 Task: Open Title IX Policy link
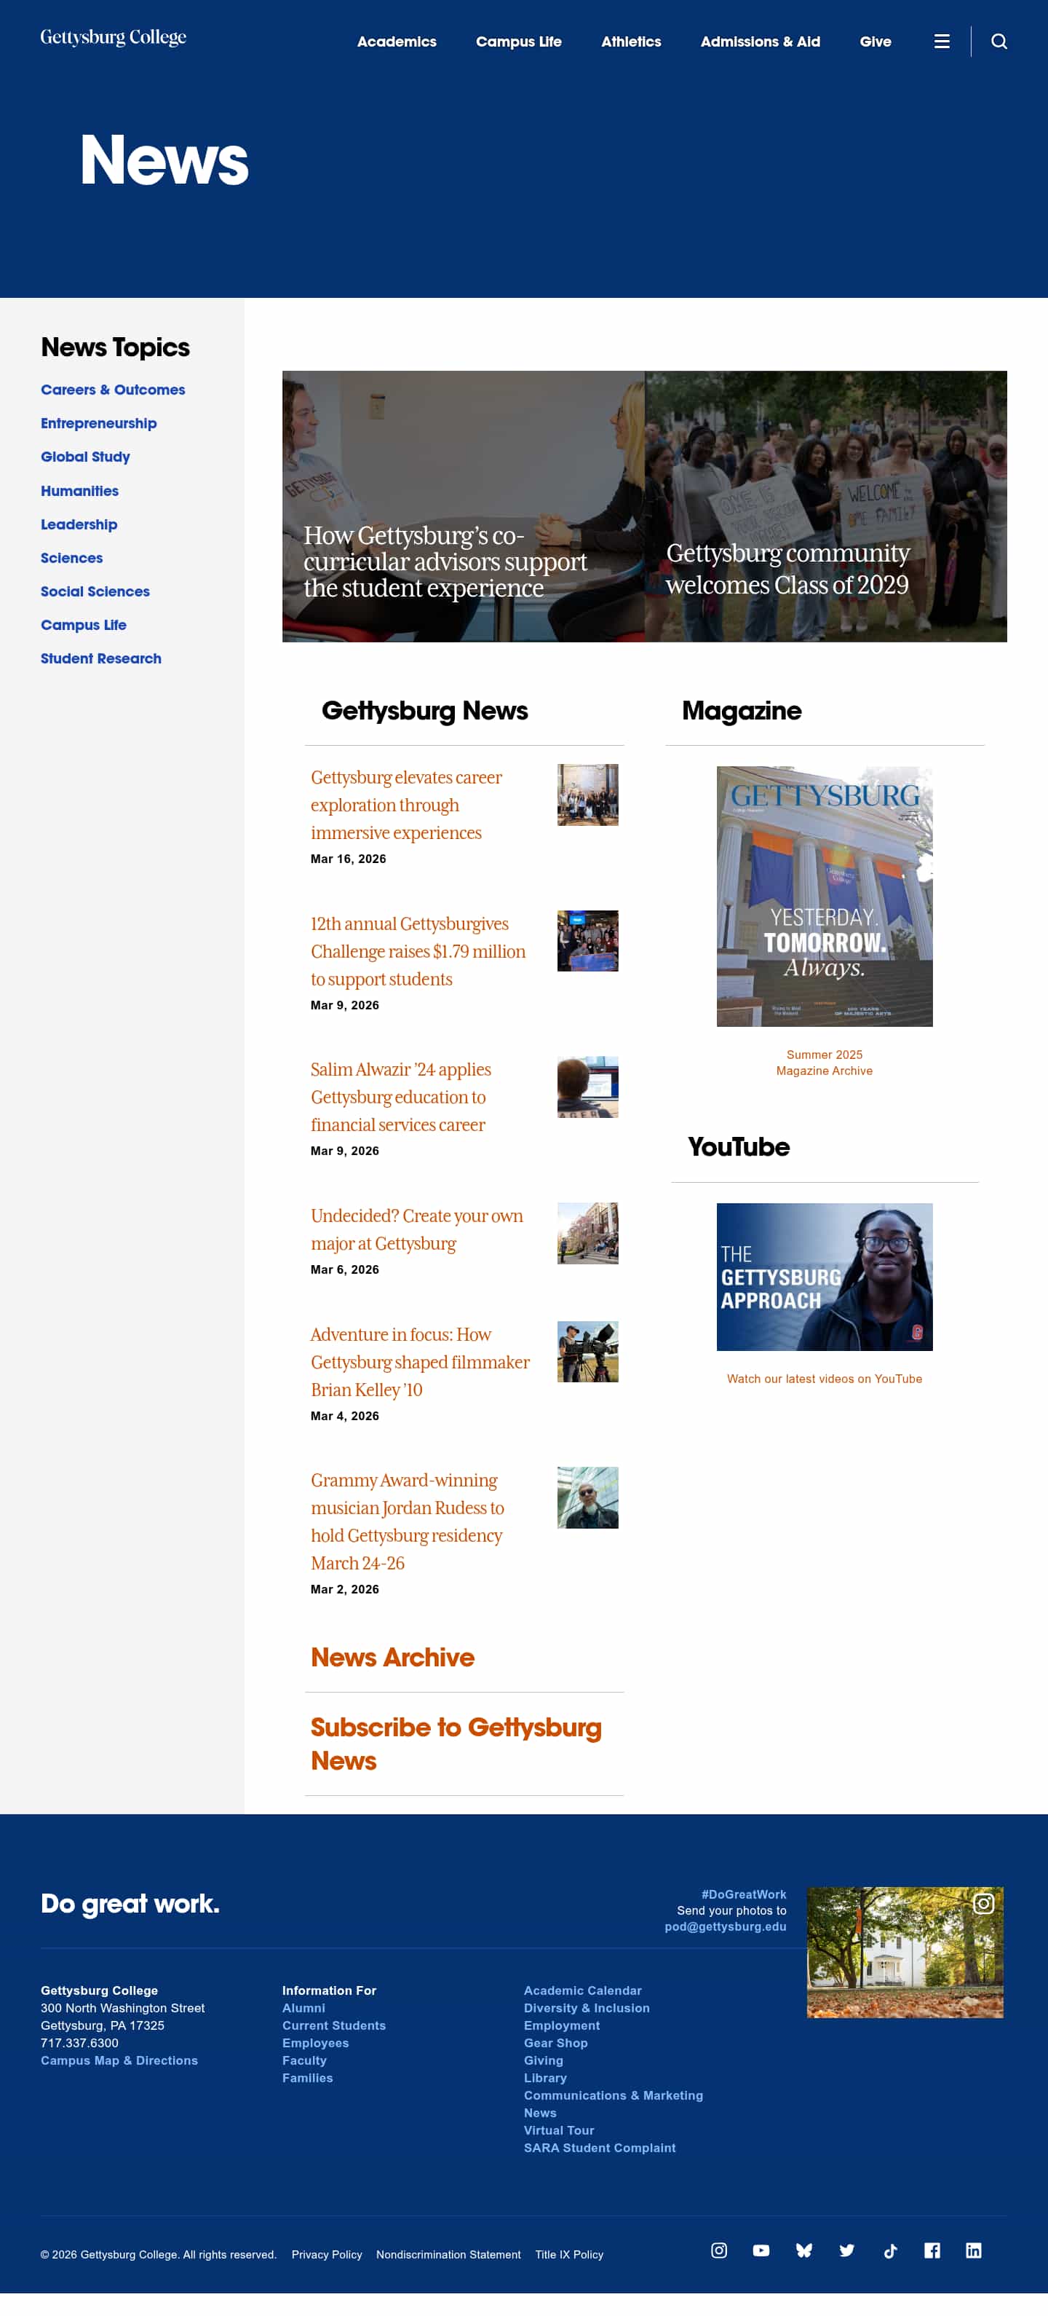(569, 2255)
